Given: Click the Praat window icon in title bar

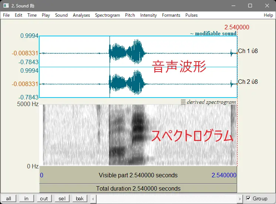Looking at the screenshot, I should coord(6,6).
